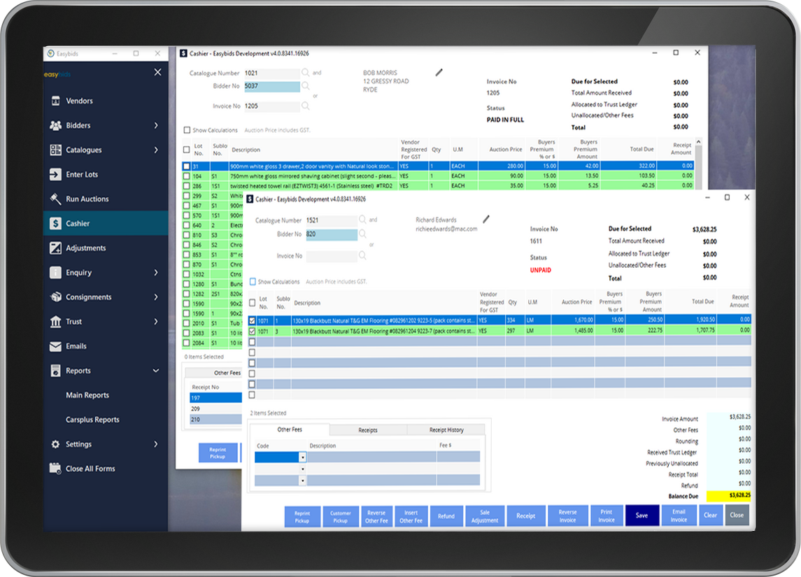Screen dimensions: 801x577
Task: Uncheck lot 1071 sublot 1 checkbox
Action: [252, 320]
